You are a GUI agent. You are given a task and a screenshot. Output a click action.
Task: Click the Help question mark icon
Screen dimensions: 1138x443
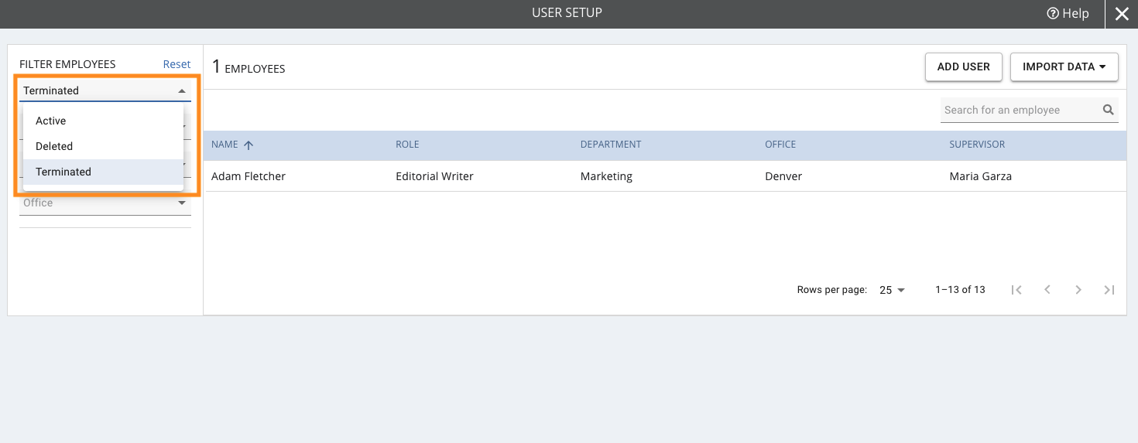coord(1052,13)
